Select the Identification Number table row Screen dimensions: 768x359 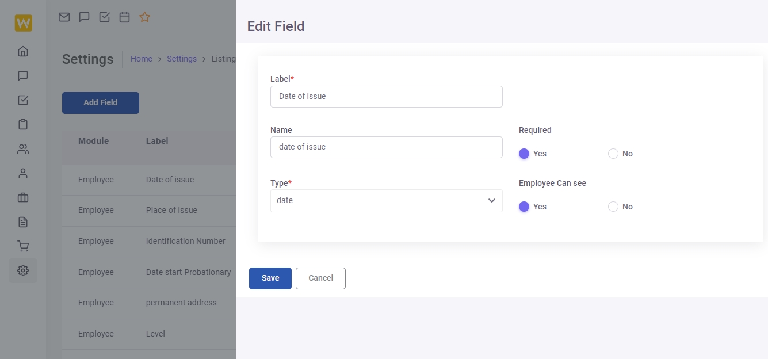pyautogui.click(x=149, y=242)
